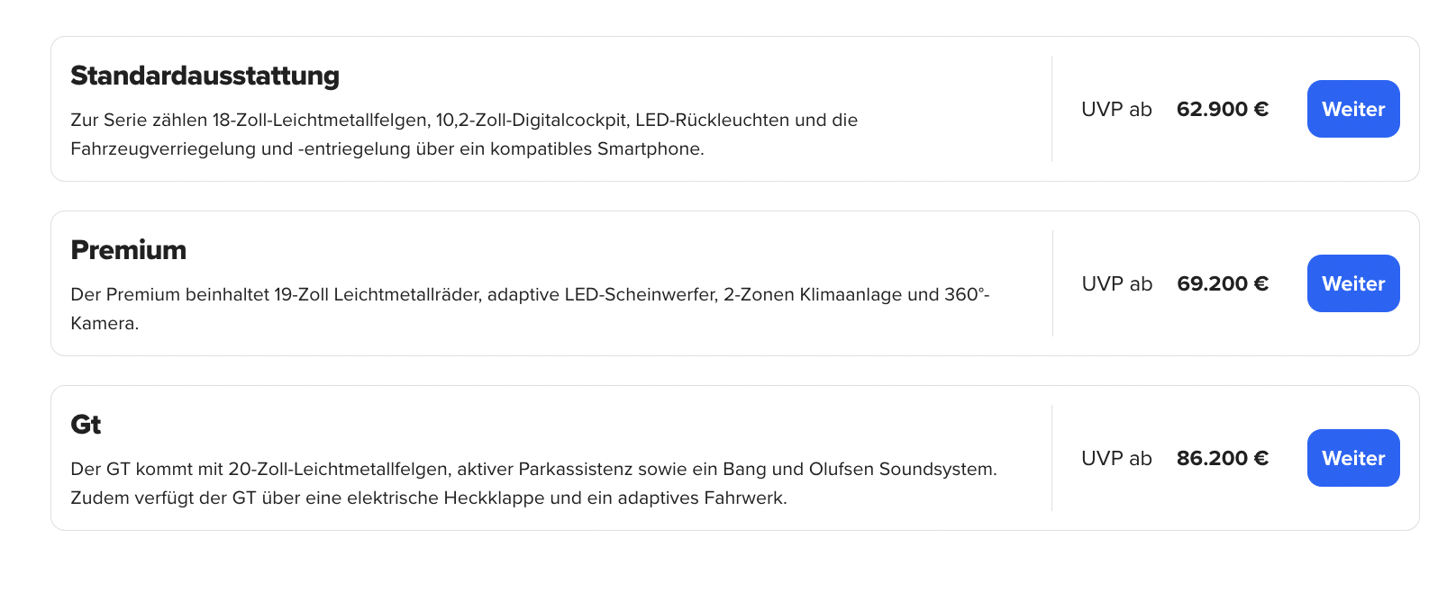The height and width of the screenshot is (601, 1456).
Task: Click vertical divider in the Gt card
Action: [x=1052, y=458]
